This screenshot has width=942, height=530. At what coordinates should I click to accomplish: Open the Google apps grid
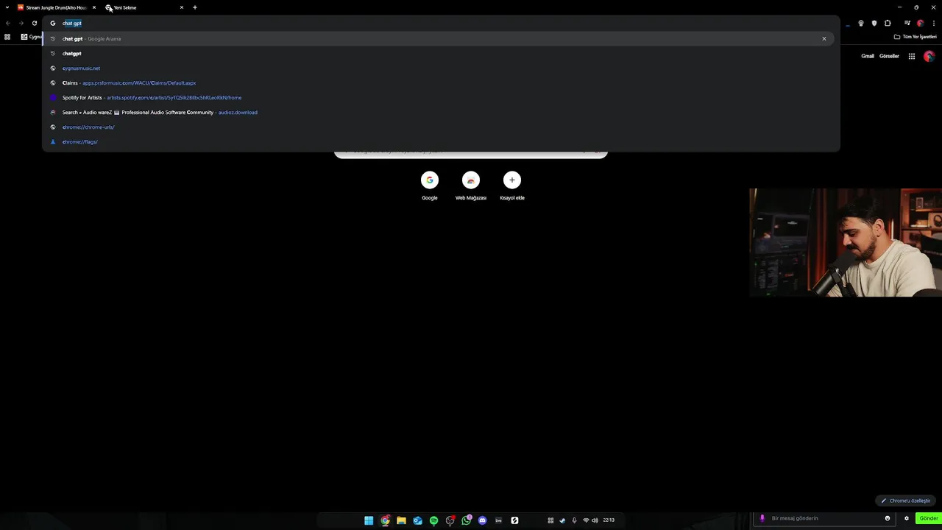912,56
